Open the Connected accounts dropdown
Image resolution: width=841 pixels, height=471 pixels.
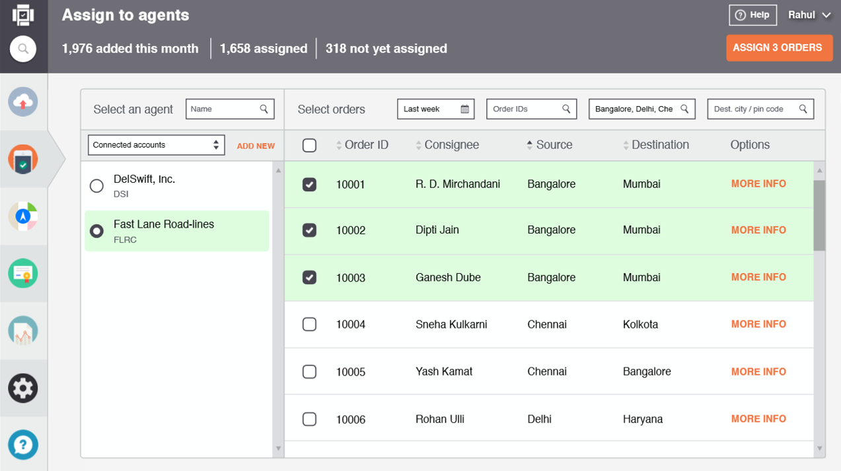tap(156, 145)
